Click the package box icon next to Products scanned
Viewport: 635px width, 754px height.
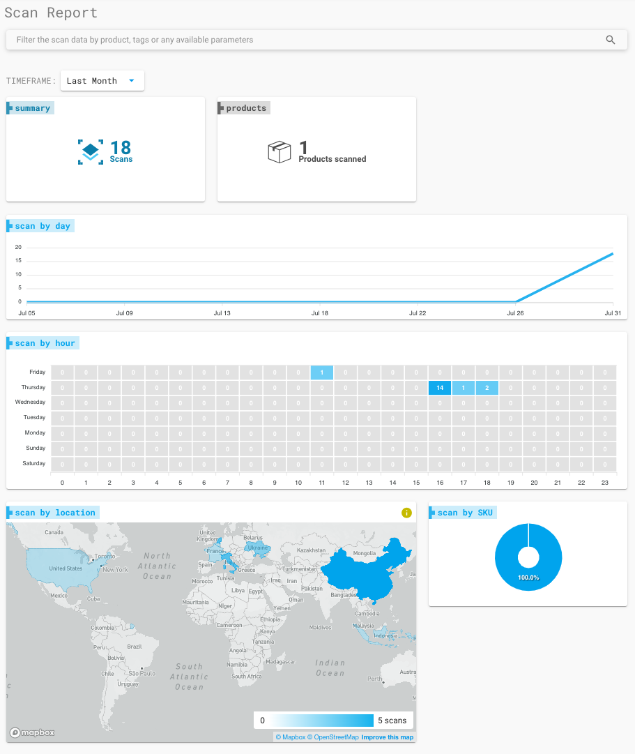coord(280,151)
